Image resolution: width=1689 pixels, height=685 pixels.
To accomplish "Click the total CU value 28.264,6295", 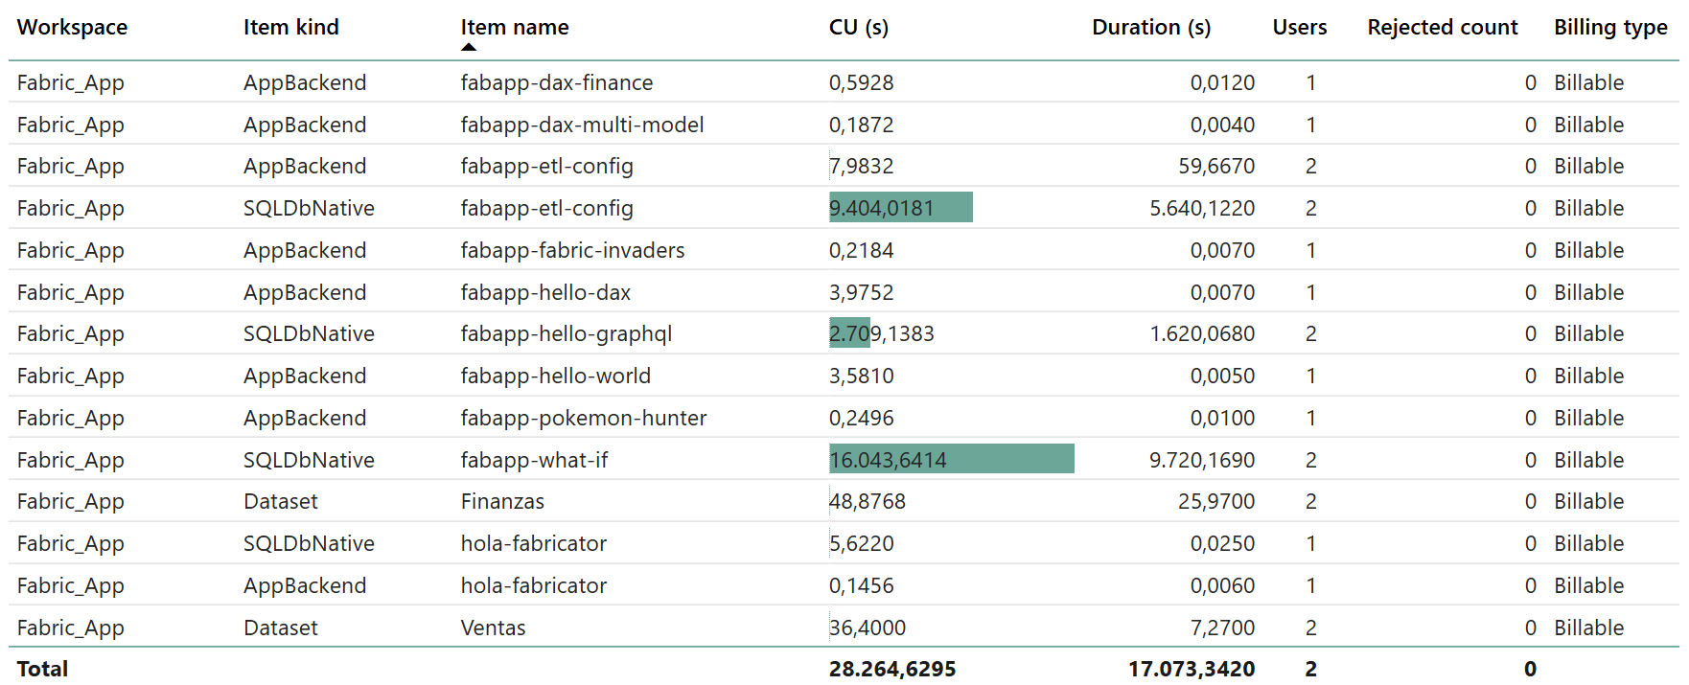I will pyautogui.click(x=892, y=669).
